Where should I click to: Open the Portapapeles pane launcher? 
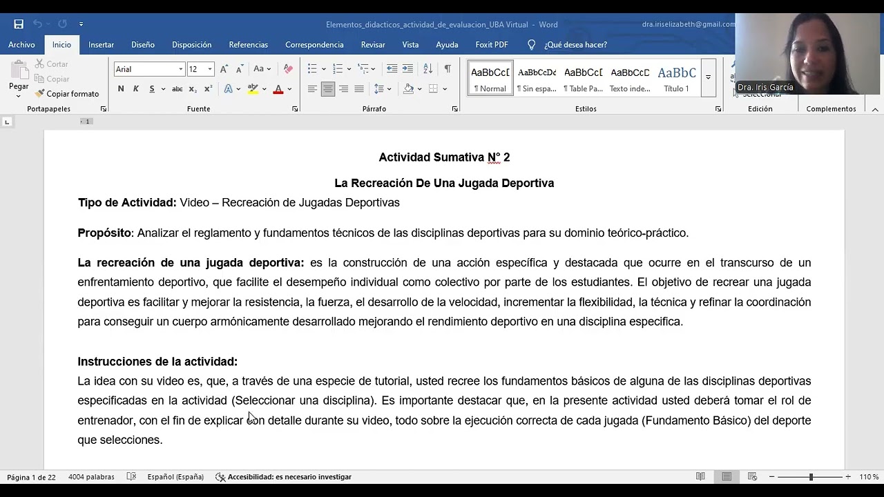tap(104, 109)
